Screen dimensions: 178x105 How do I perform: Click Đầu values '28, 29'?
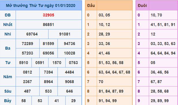pyautogui.click(x=104, y=34)
